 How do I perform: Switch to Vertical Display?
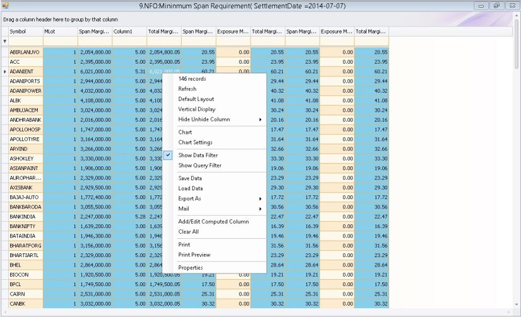click(x=197, y=109)
